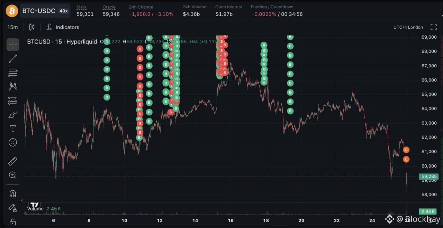This screenshot has height=228, width=443.
Task: Select the crosshair cursor tool
Action: (x=13, y=45)
